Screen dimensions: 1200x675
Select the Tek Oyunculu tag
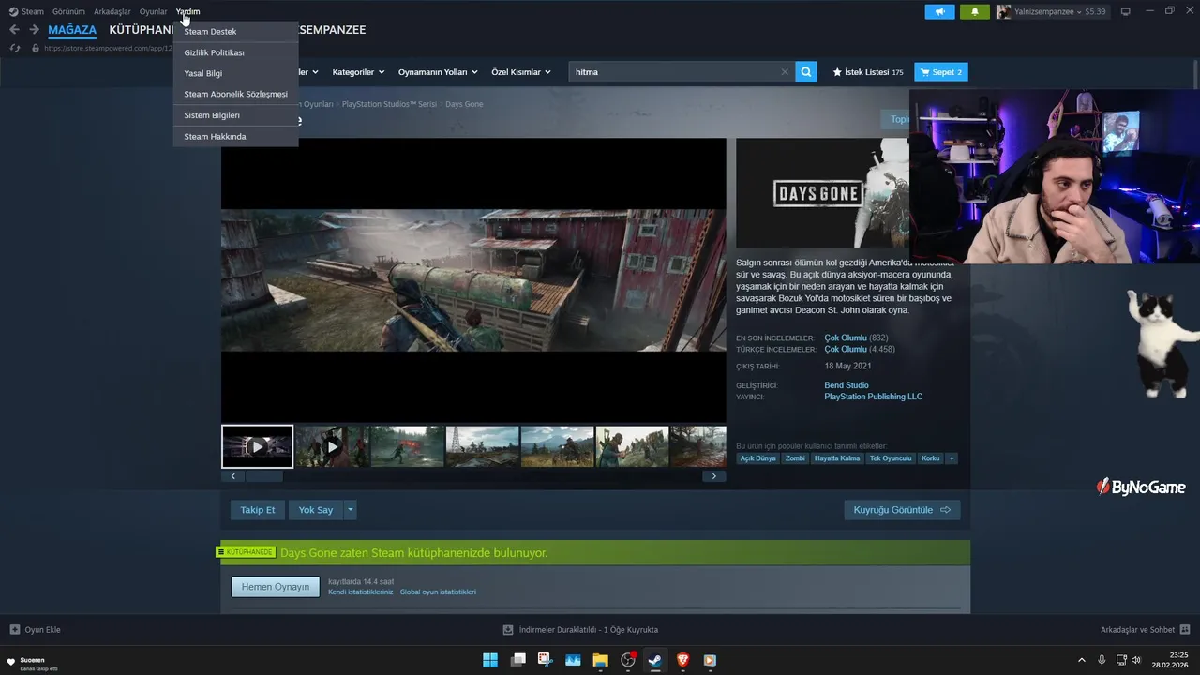[x=891, y=458]
